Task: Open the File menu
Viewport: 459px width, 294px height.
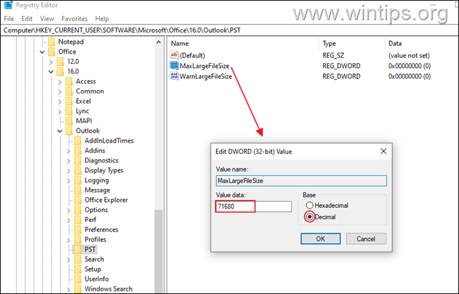Action: 9,19
